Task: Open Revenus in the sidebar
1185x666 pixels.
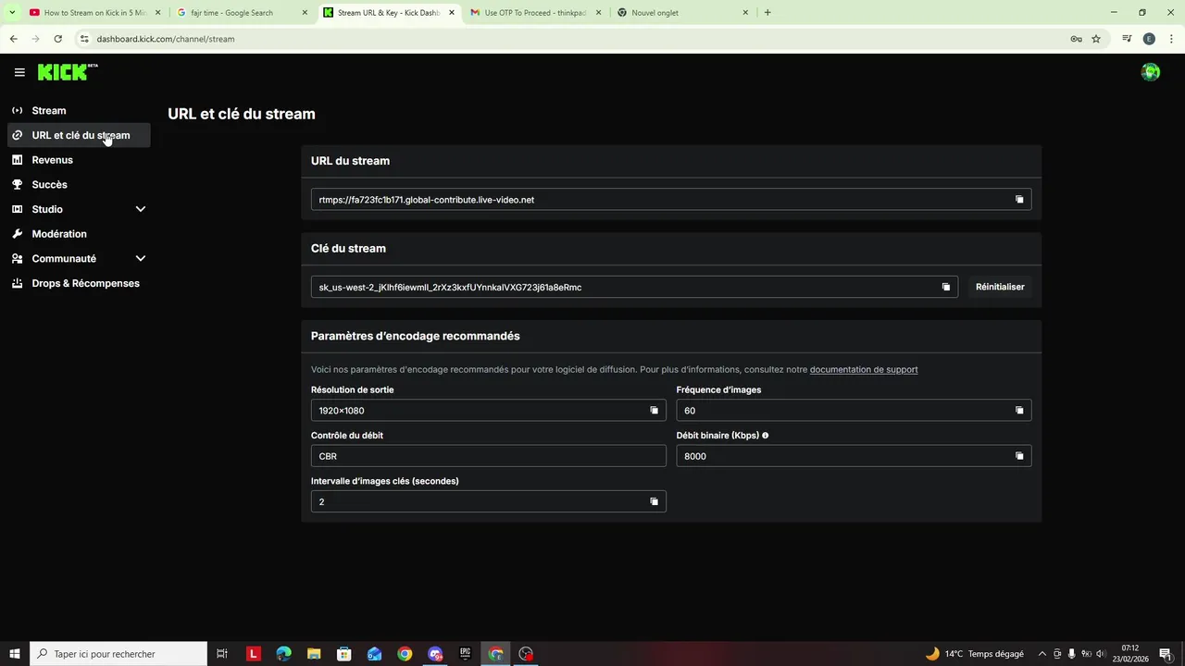Action: pos(79,160)
